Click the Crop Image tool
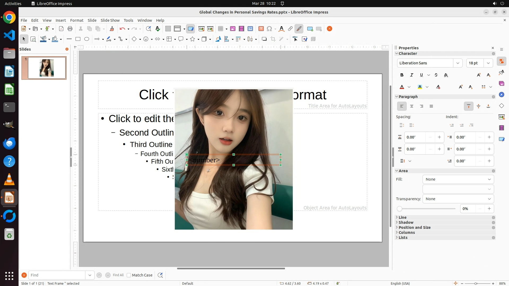The width and height of the screenshot is (509, 286). point(273,39)
